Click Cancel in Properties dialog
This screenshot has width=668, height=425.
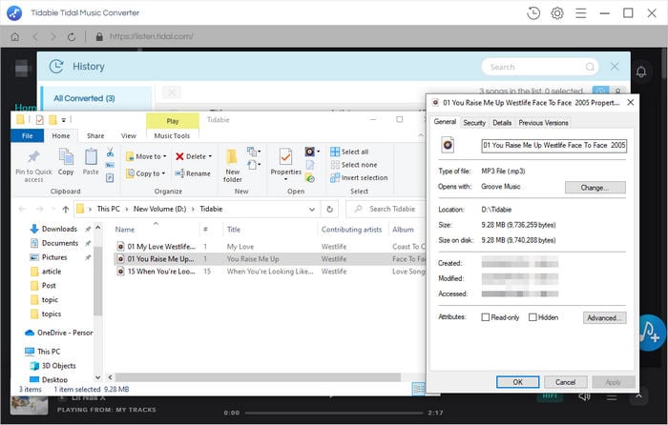(x=565, y=382)
